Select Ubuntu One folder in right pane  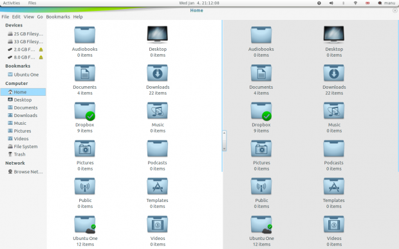click(261, 225)
